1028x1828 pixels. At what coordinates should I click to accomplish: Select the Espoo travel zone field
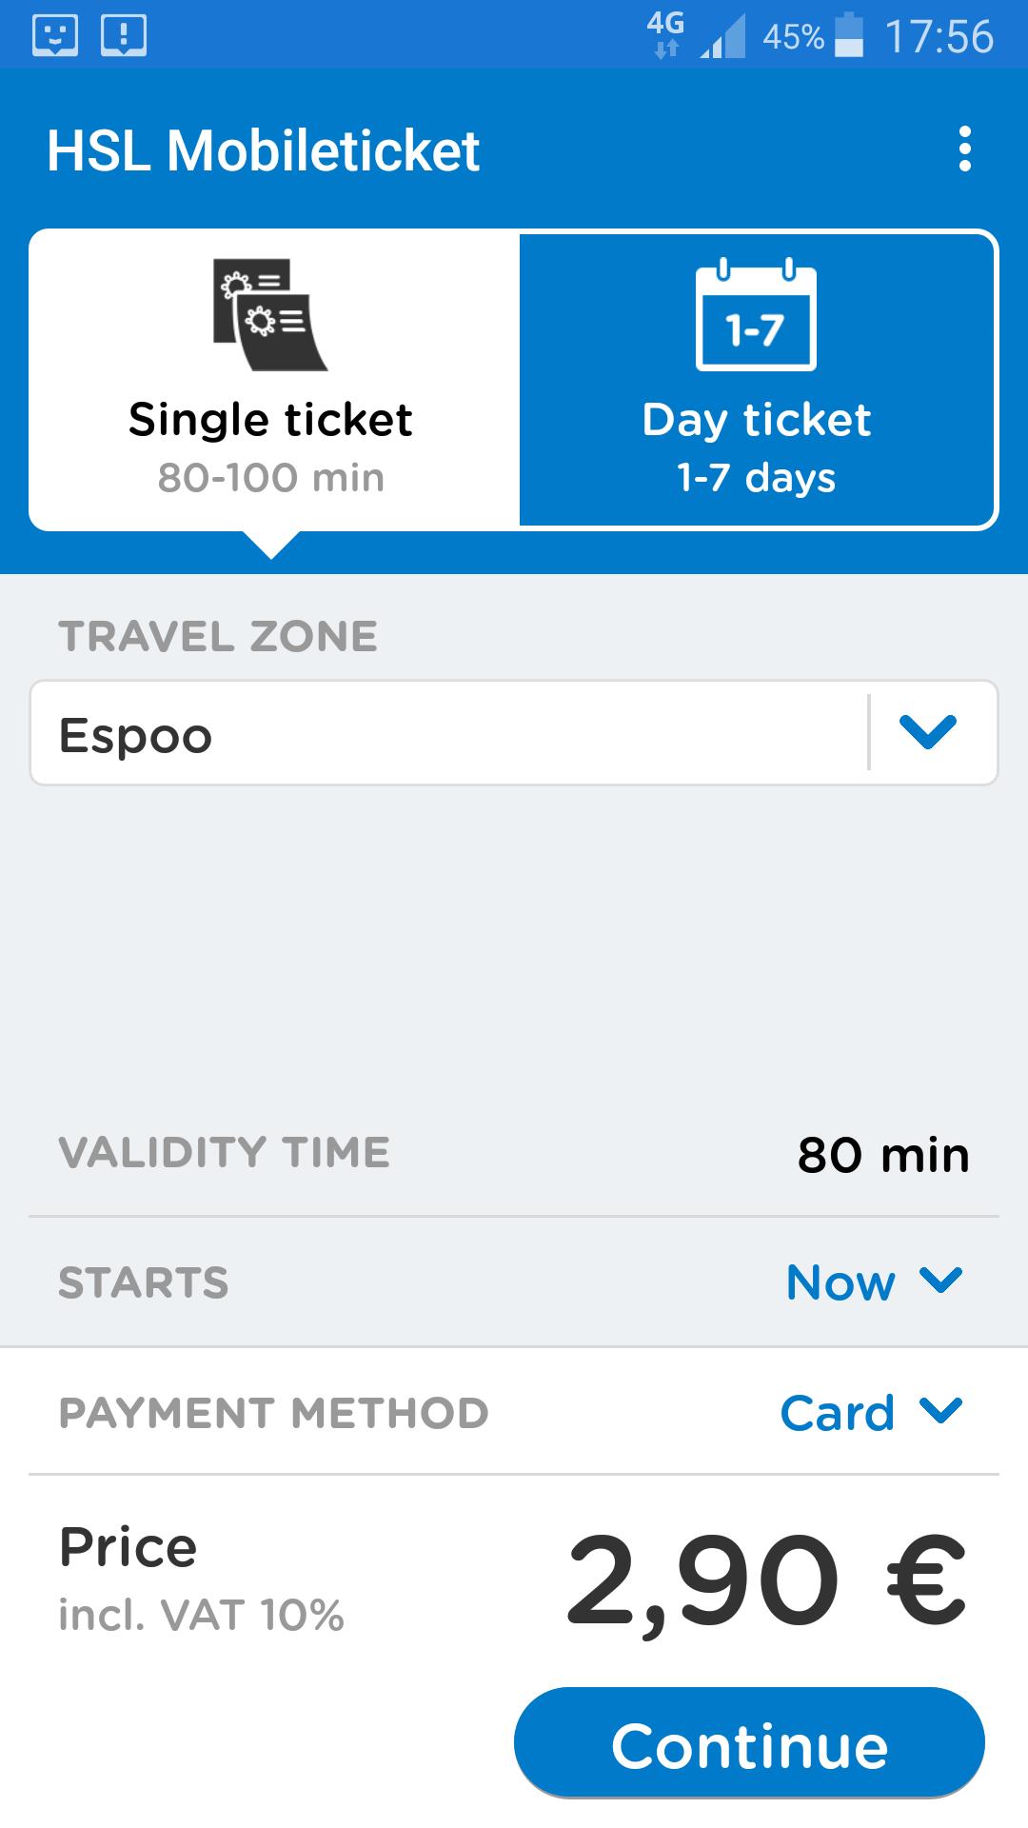pyautogui.click(x=514, y=732)
